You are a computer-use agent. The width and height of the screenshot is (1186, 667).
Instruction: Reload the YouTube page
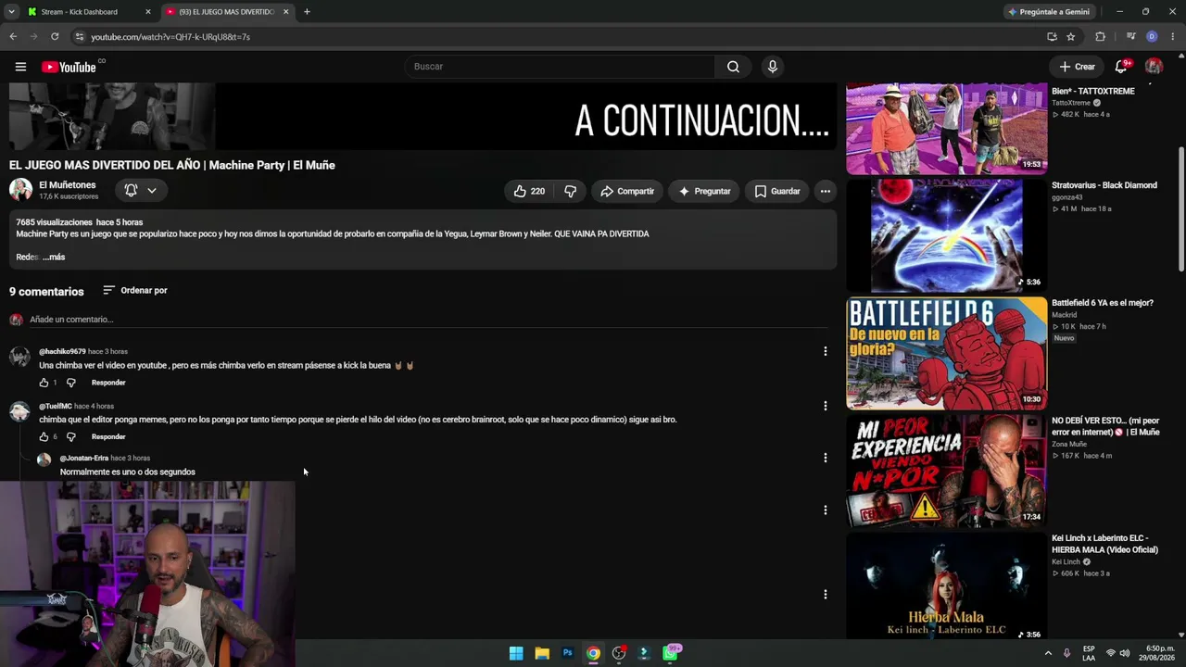(55, 37)
